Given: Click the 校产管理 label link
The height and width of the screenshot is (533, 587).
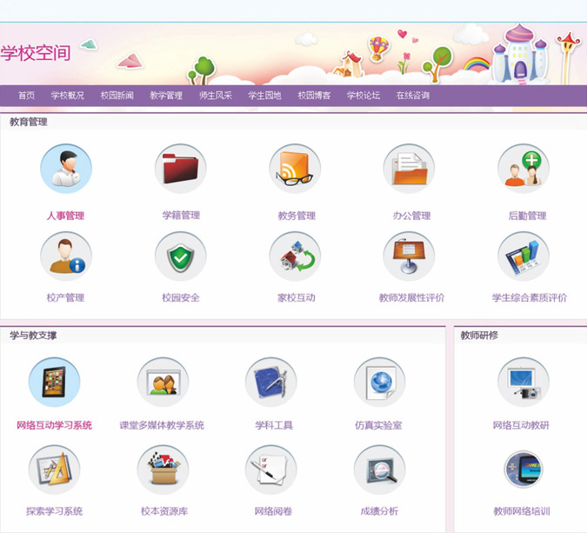Looking at the screenshot, I should (x=65, y=297).
